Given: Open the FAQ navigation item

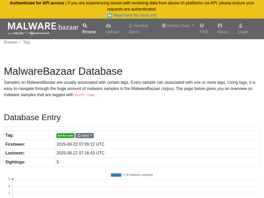Looking at the screenshot, I should 204,29.
